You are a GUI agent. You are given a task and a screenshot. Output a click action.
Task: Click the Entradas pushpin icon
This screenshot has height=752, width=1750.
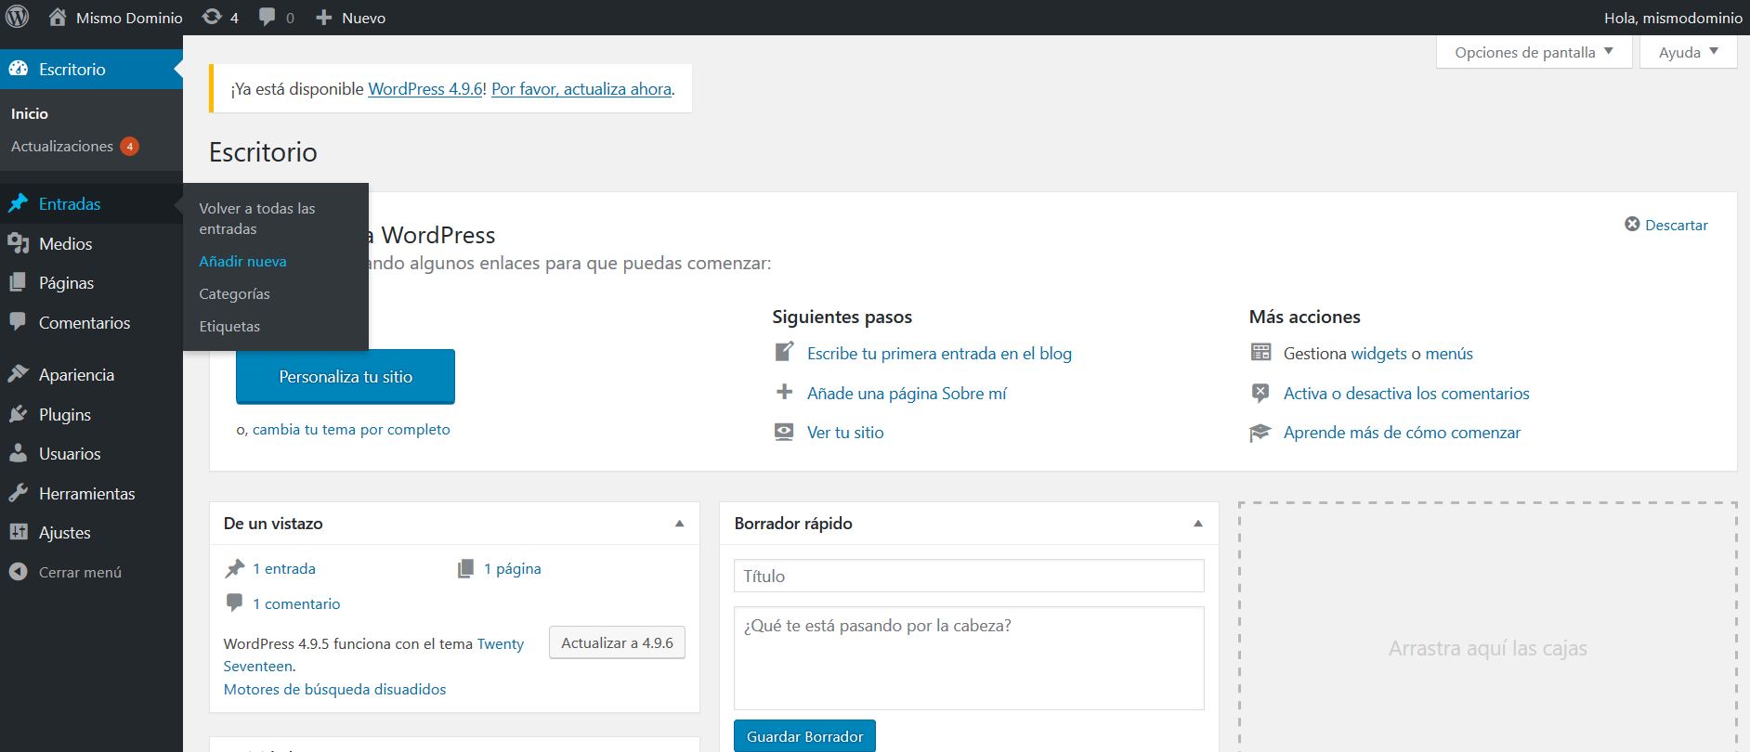pos(18,203)
